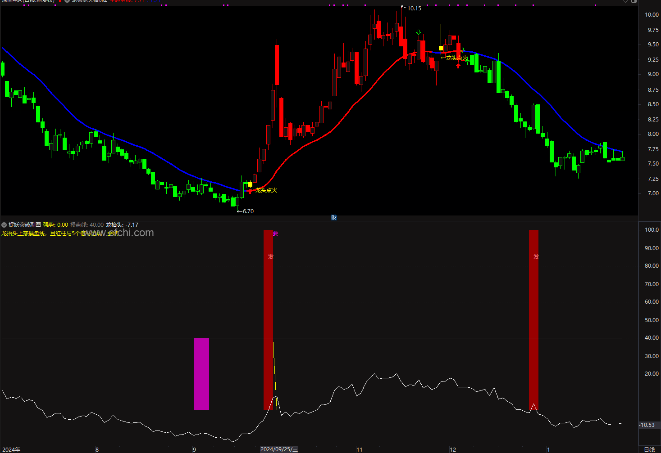The image size is (661, 453).
Task: Click the September 龙头点火 label text
Action: (x=266, y=190)
